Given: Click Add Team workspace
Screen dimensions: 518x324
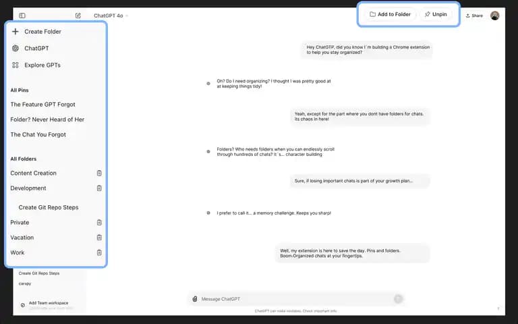Looking at the screenshot, I should (x=49, y=303).
